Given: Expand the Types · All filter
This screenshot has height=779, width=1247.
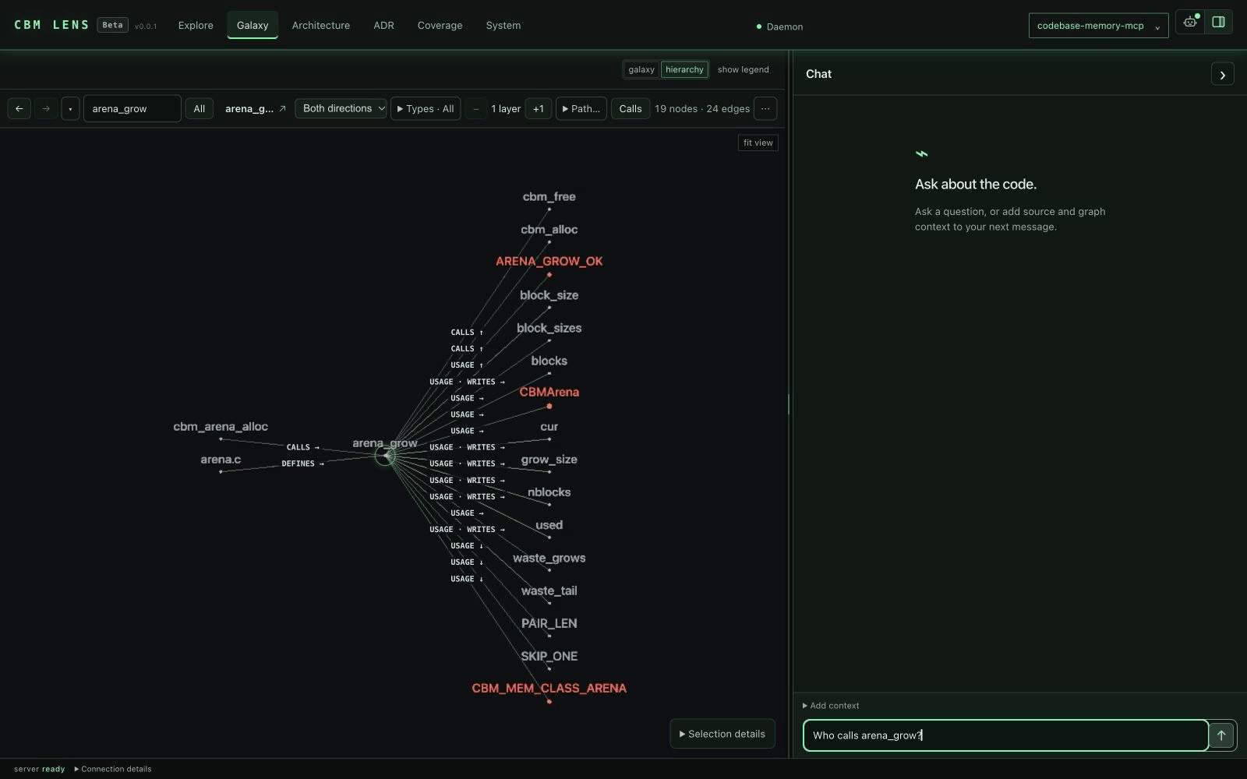Looking at the screenshot, I should pyautogui.click(x=426, y=108).
